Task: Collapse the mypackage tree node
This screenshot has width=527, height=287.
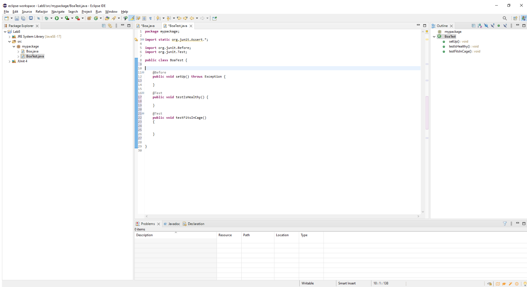Action: pos(14,46)
